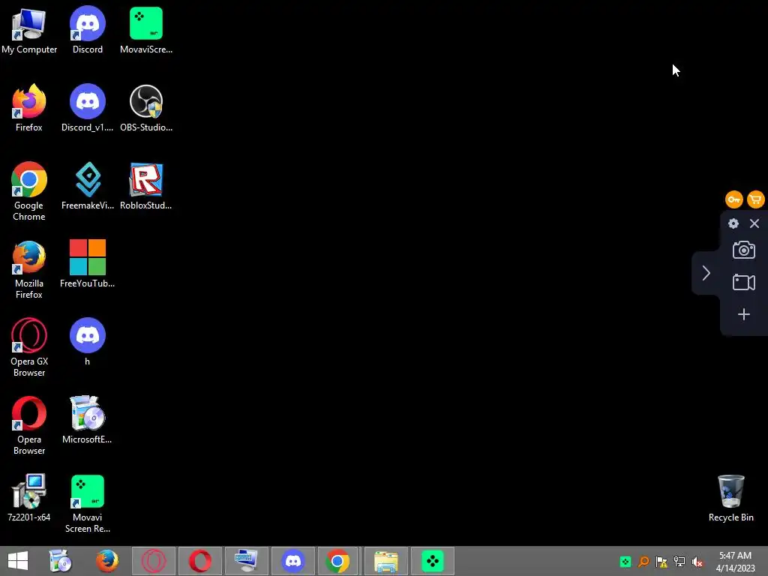Viewport: 768px width, 576px height.
Task: Select the Discord icon named h
Action: coord(88,341)
